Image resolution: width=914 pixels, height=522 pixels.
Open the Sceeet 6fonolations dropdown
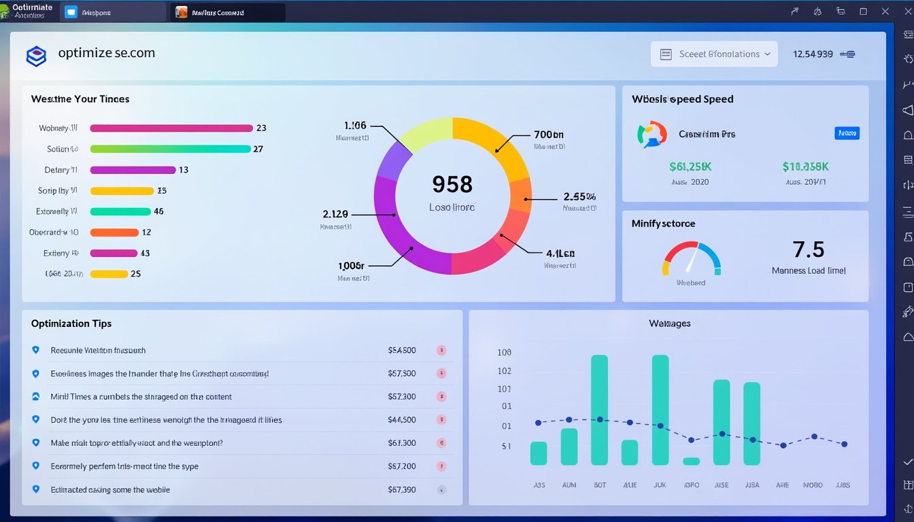(714, 54)
